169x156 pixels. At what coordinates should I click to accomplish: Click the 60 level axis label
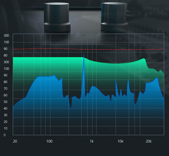(5, 95)
